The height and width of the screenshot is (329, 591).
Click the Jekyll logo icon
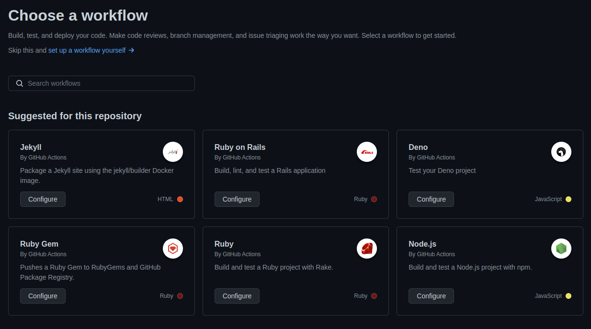(173, 152)
